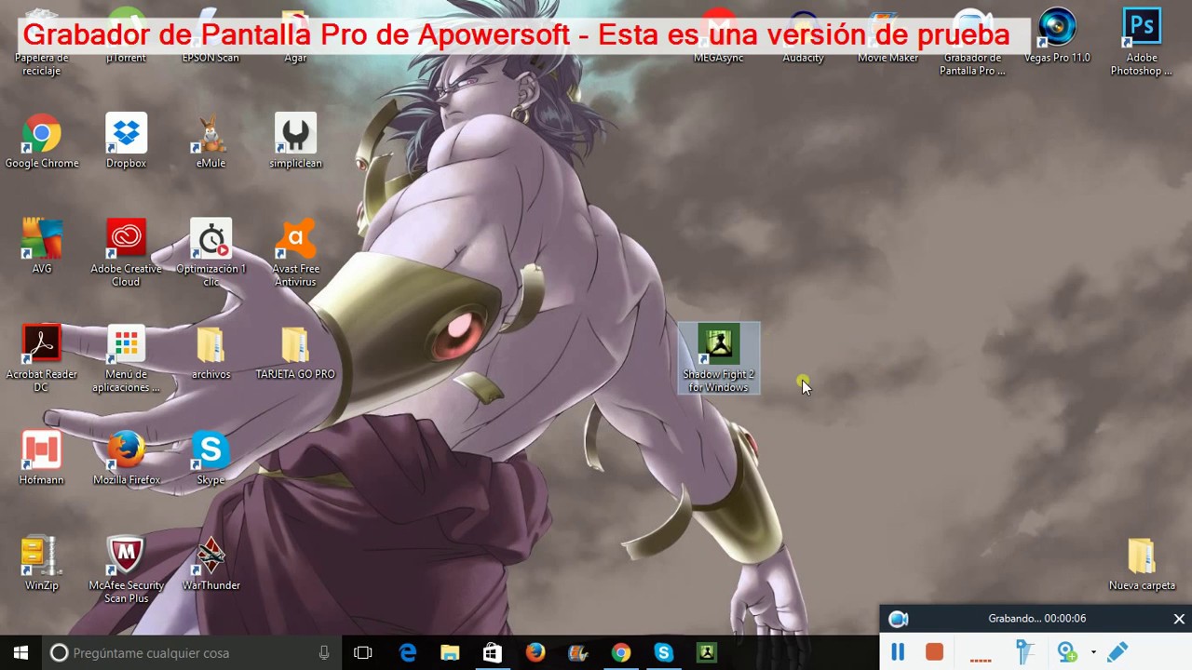This screenshot has height=670, width=1192.
Task: Select the archivos folder
Action: click(x=210, y=353)
